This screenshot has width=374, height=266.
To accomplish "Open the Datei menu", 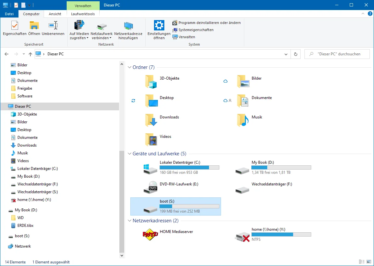I will pyautogui.click(x=9, y=14).
